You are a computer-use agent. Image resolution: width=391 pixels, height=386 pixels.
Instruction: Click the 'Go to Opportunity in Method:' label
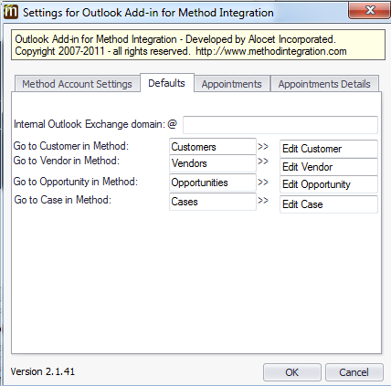[76, 182]
